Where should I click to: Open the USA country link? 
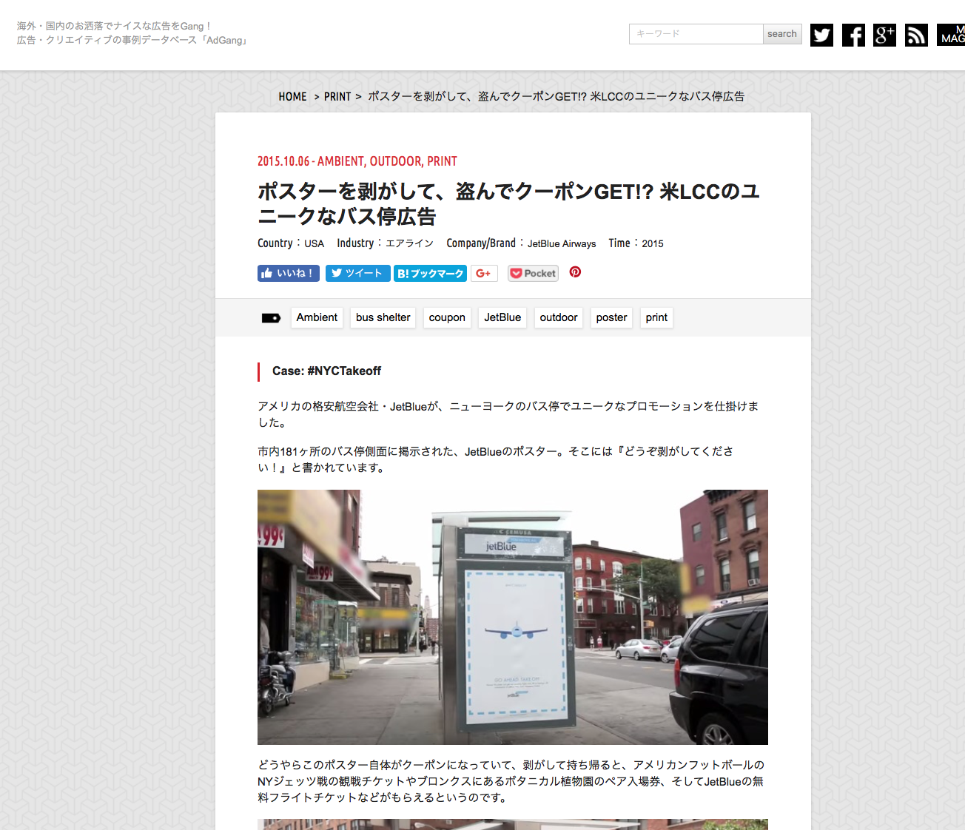314,243
